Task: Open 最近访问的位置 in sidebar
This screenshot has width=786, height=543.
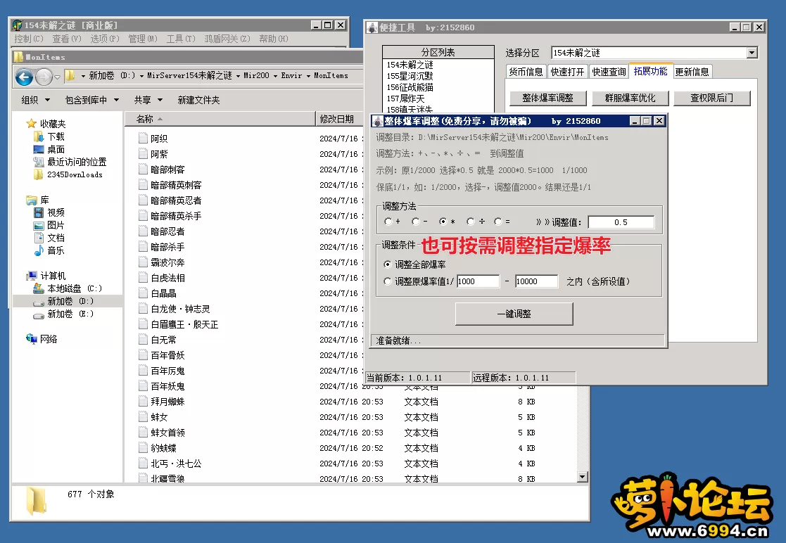Action: (77, 162)
